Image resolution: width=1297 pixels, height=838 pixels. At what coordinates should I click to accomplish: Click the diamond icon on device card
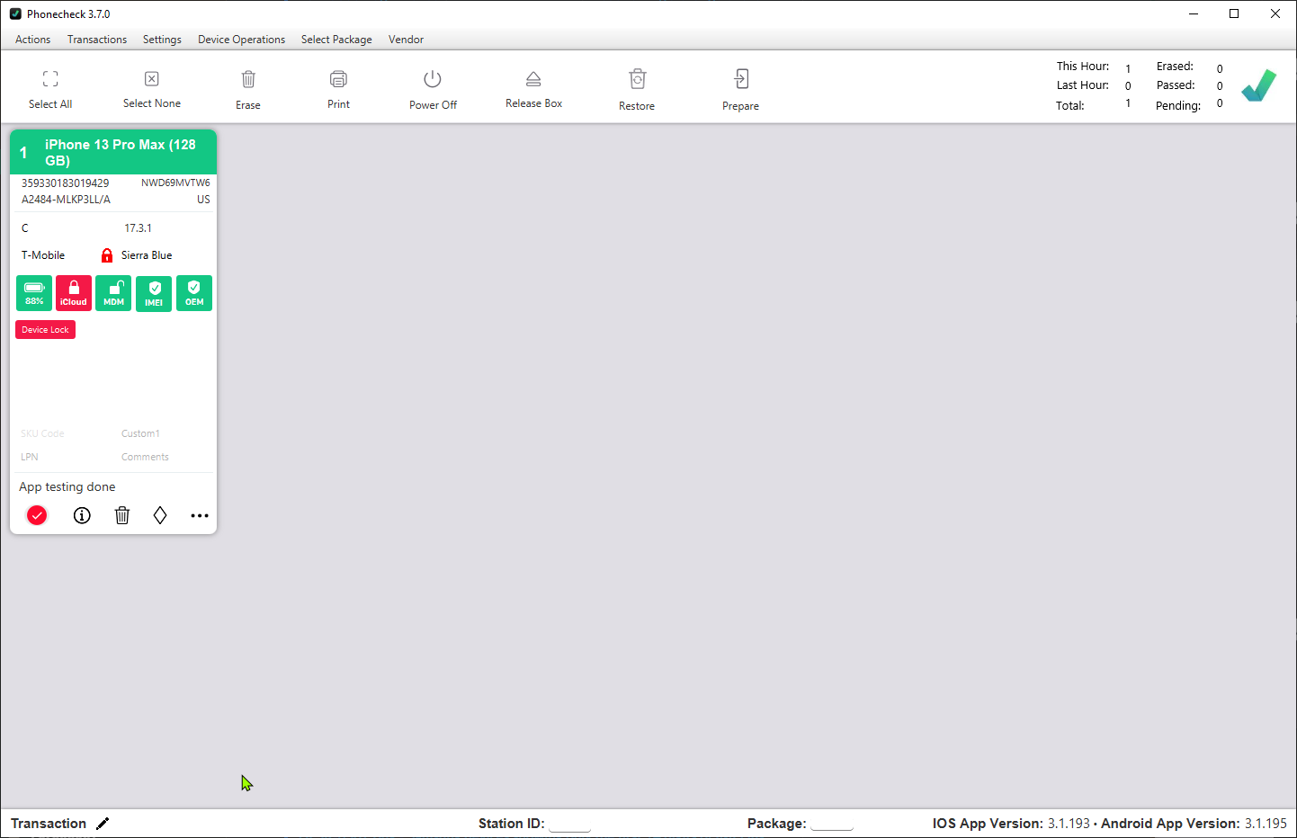tap(160, 515)
